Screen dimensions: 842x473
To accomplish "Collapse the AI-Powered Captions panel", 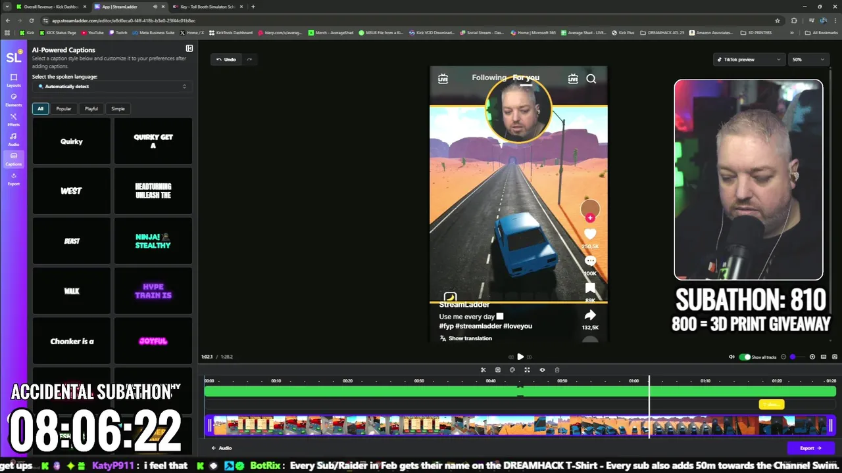I will tap(189, 49).
